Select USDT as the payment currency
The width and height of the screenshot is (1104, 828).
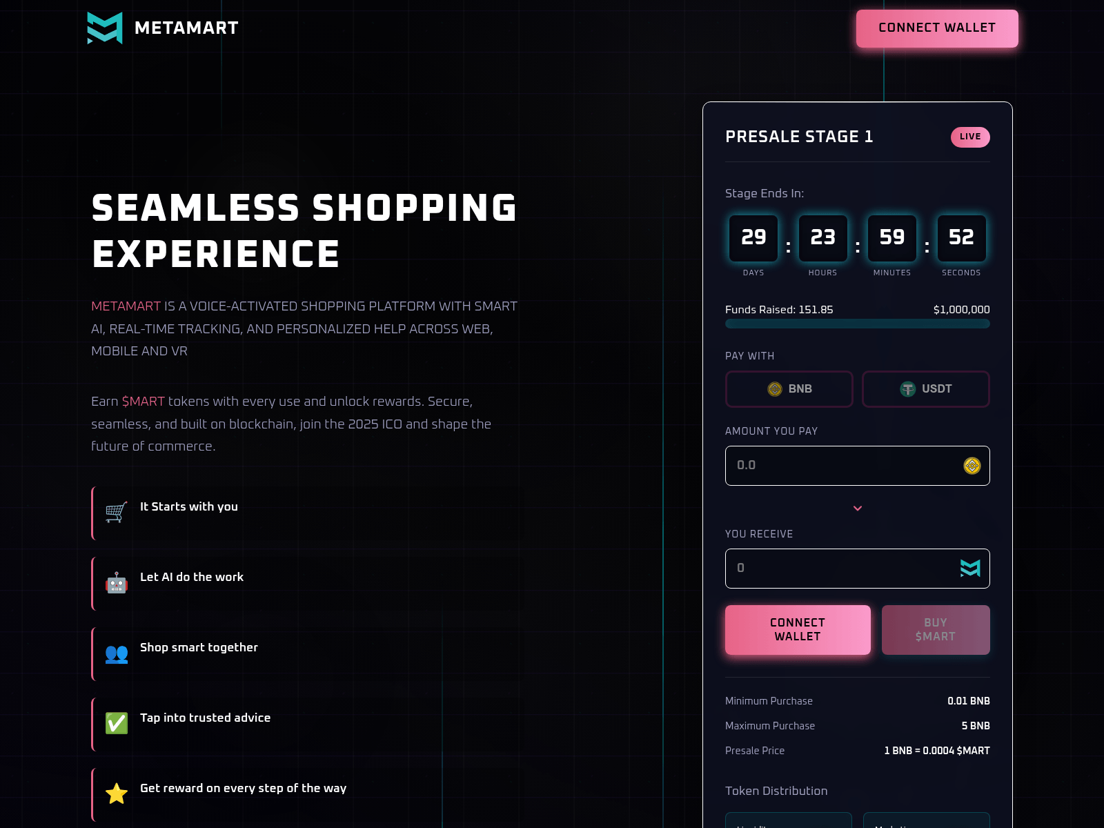click(925, 388)
